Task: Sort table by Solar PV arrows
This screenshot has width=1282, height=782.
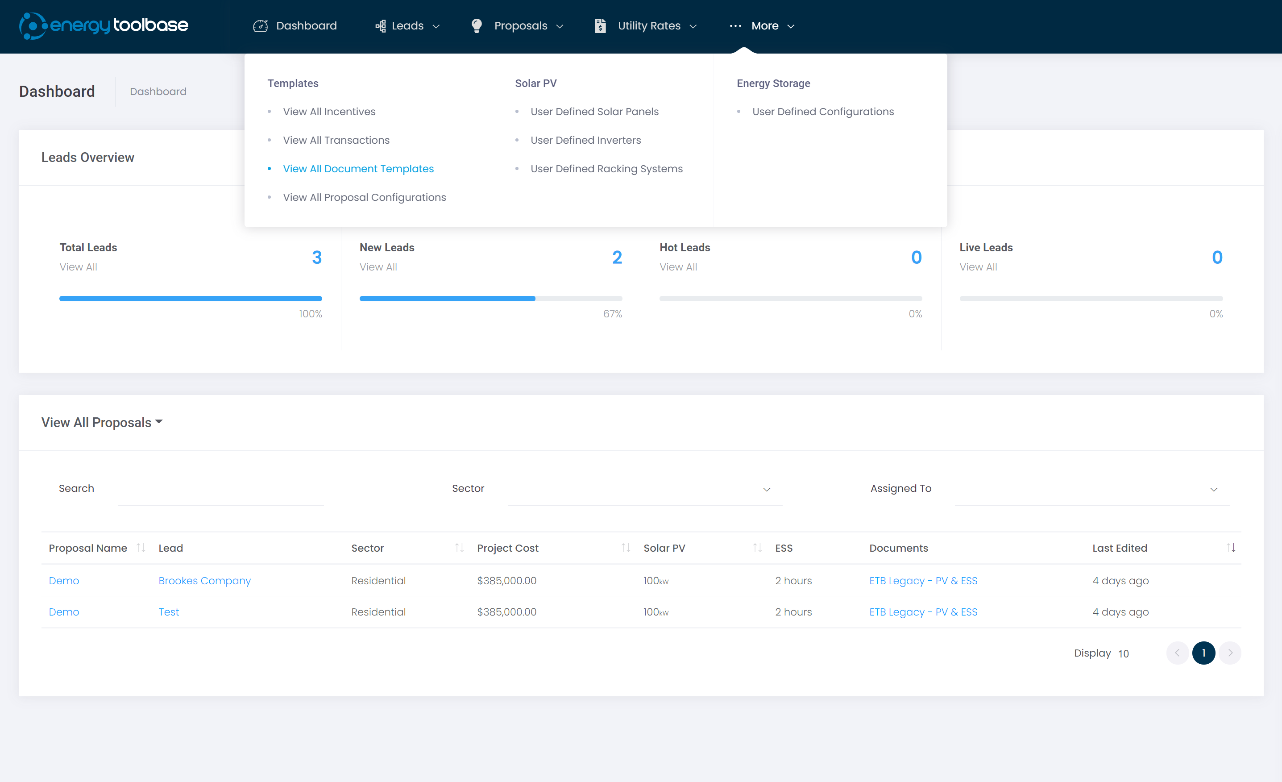Action: (757, 548)
